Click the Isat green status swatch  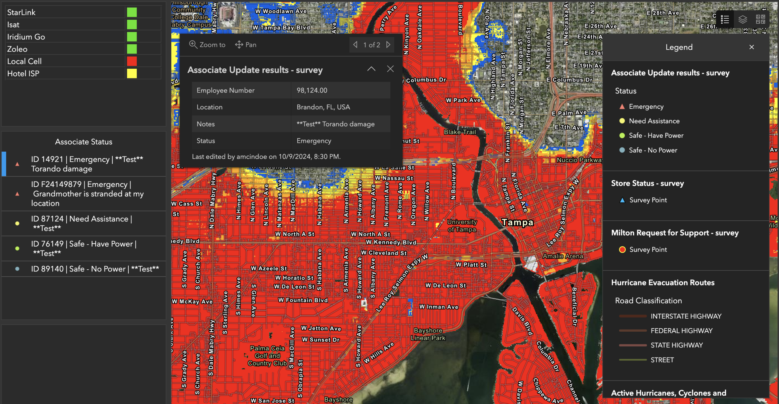(x=132, y=25)
